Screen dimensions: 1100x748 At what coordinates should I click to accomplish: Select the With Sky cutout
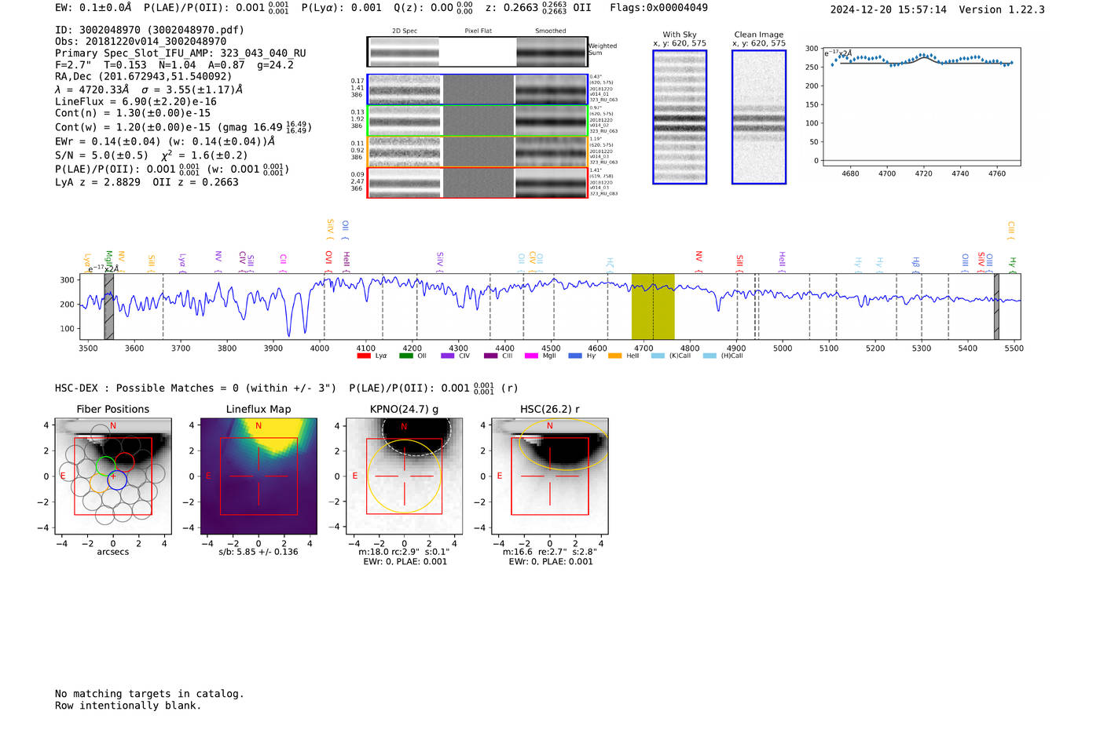[x=680, y=117]
